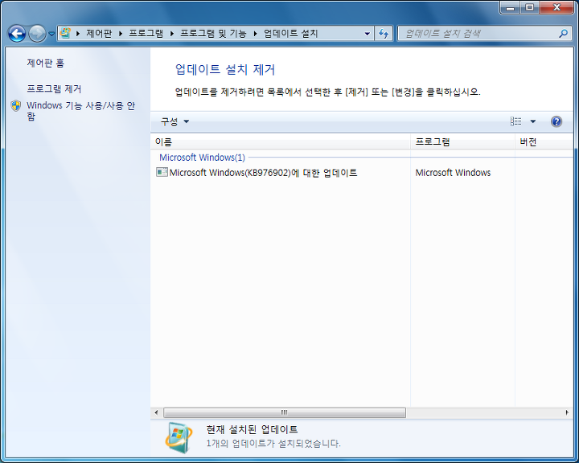
Task: Select the KB976902 update row
Action: [x=362, y=173]
